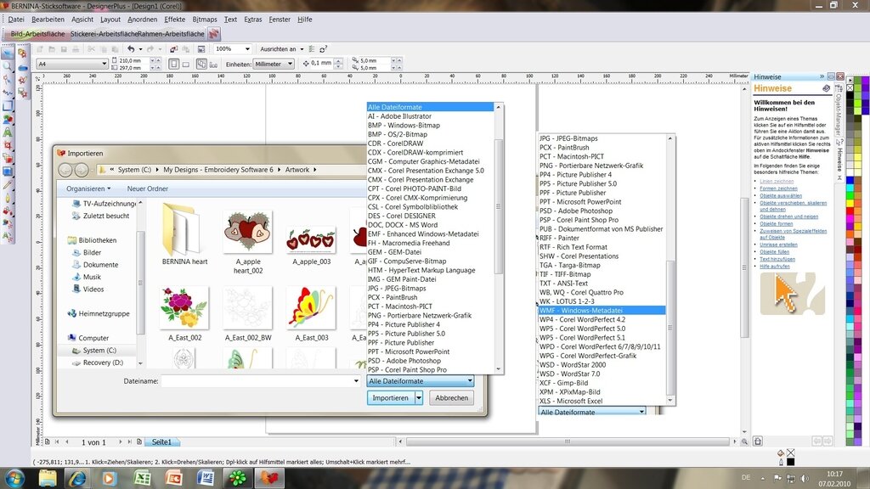Click the Save disk icon
The image size is (870, 489).
[64, 49]
